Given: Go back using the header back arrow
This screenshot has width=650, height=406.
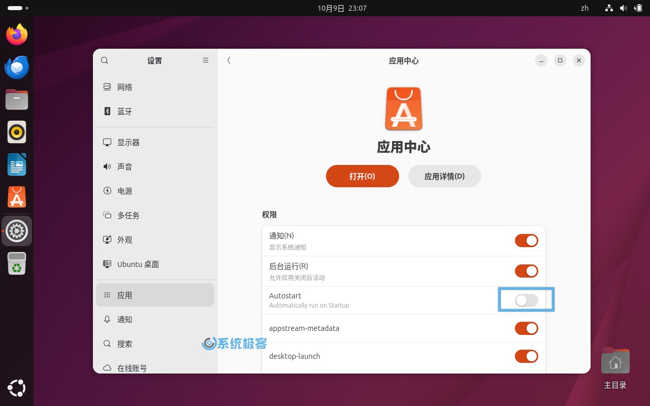Looking at the screenshot, I should [229, 60].
